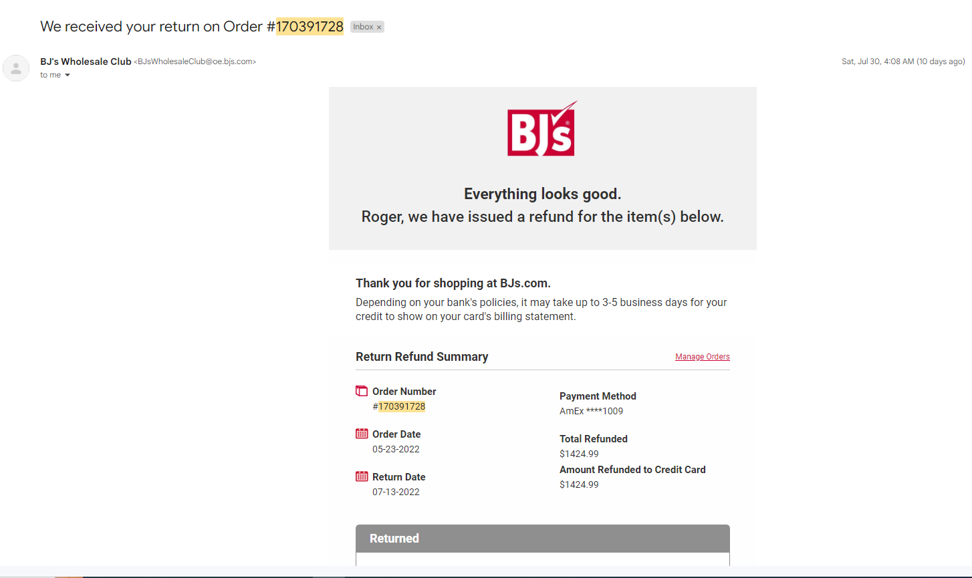Click the sender email address BJsWholesaleClub@oe.bjs.com

(195, 61)
